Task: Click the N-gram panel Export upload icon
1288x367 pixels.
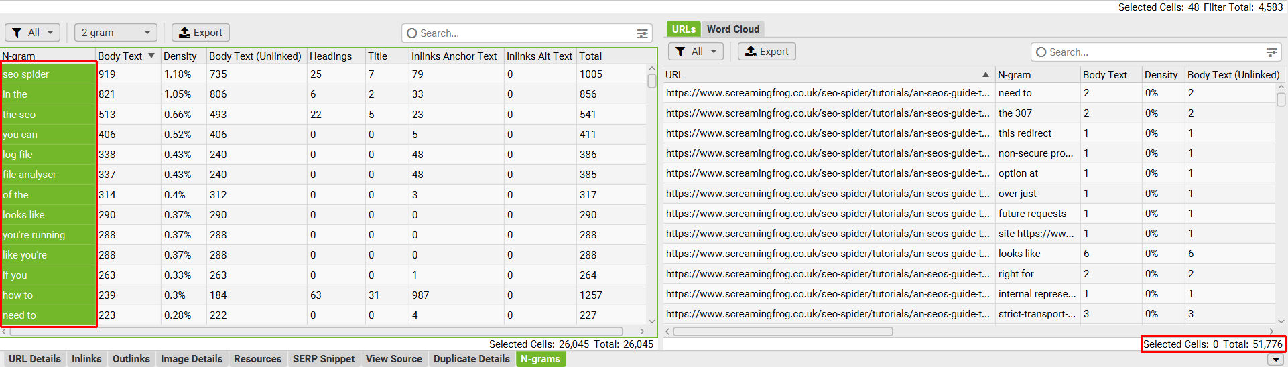Action: point(184,32)
